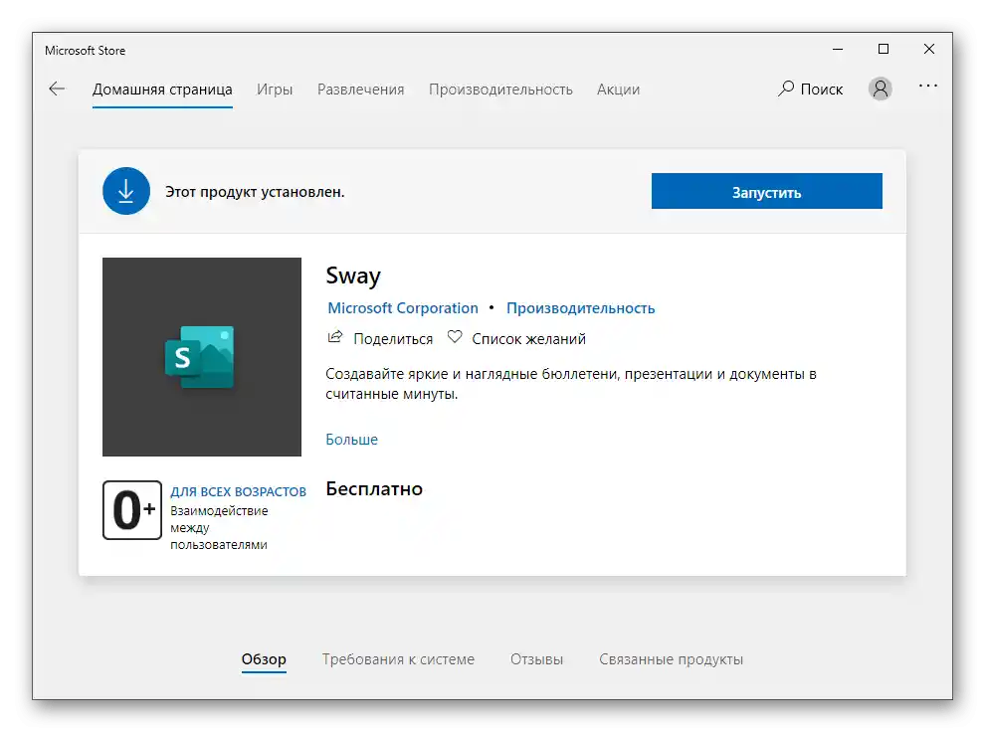Image resolution: width=985 pixels, height=732 pixels.
Task: Close the Microsoft Store window
Action: 929,49
